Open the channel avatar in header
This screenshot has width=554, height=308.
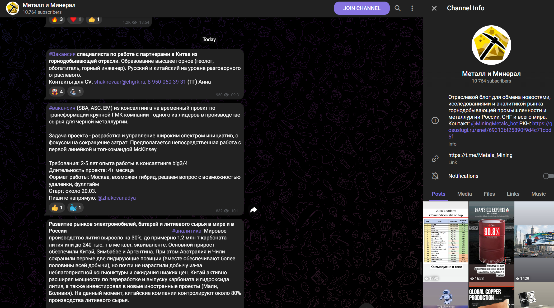(13, 8)
